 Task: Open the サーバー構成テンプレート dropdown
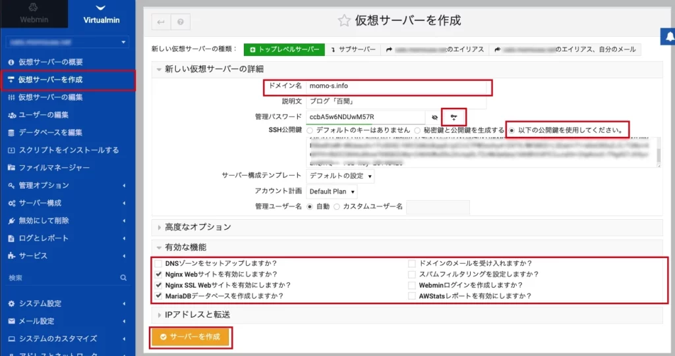tap(341, 176)
